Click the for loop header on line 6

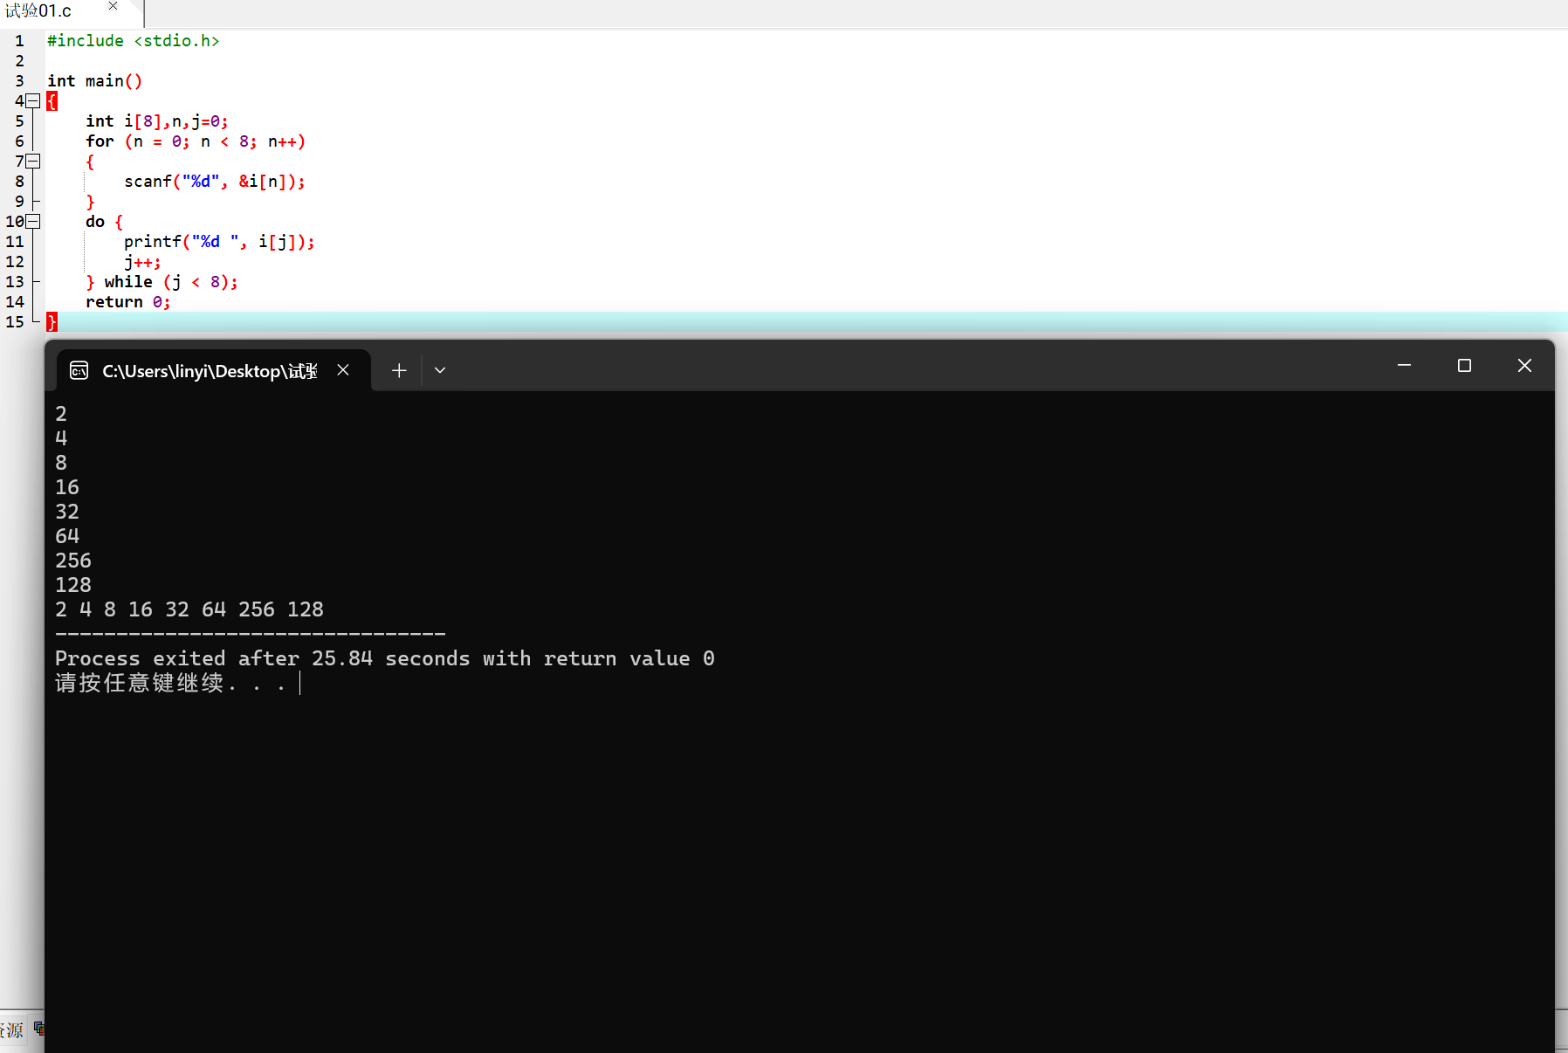pyautogui.click(x=196, y=141)
